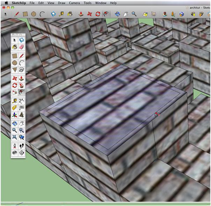Select the Scale tool in the palette
Viewport: 211px width, 206px height.
[15, 93]
